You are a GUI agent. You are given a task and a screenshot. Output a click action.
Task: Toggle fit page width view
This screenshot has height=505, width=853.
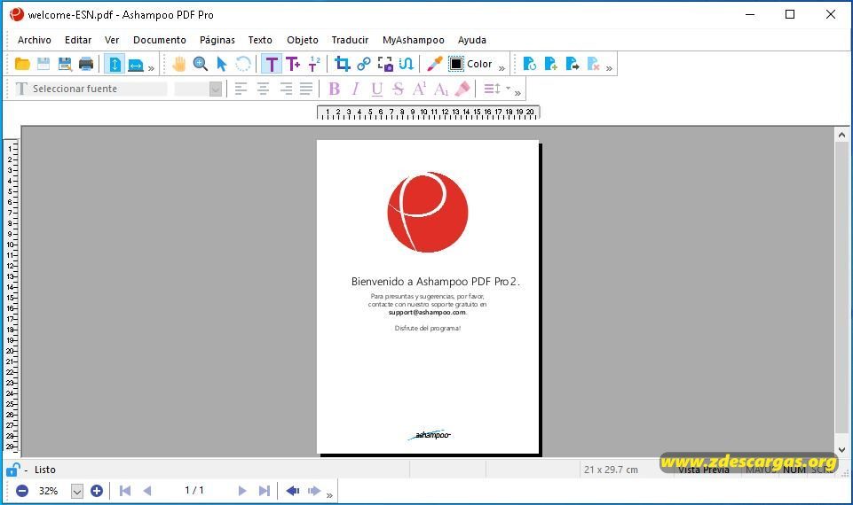136,66
